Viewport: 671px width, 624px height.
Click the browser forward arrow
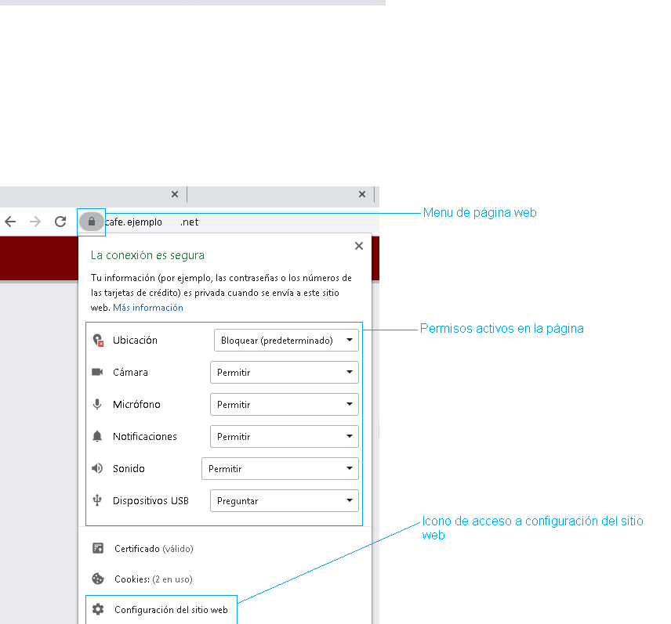[x=35, y=222]
